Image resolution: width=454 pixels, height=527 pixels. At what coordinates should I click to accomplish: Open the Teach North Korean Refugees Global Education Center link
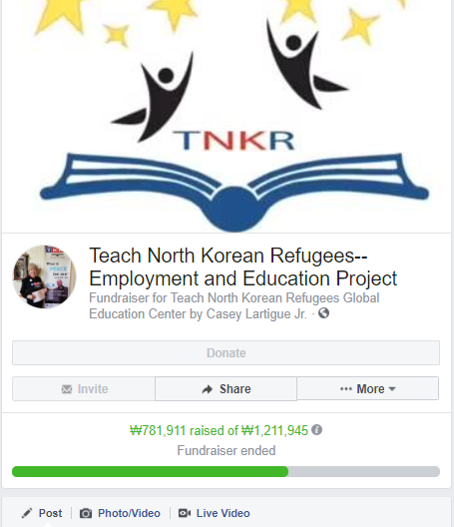[x=234, y=305]
